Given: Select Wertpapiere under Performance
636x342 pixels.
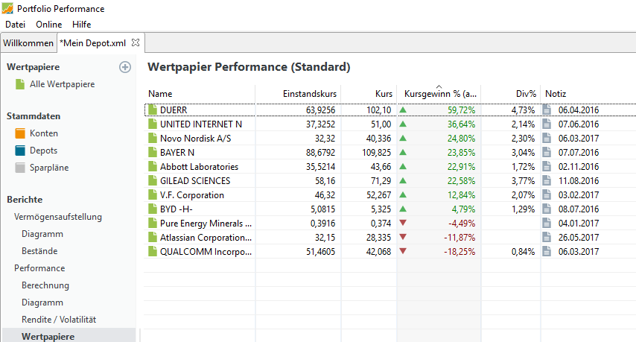Looking at the screenshot, I should pyautogui.click(x=48, y=337).
